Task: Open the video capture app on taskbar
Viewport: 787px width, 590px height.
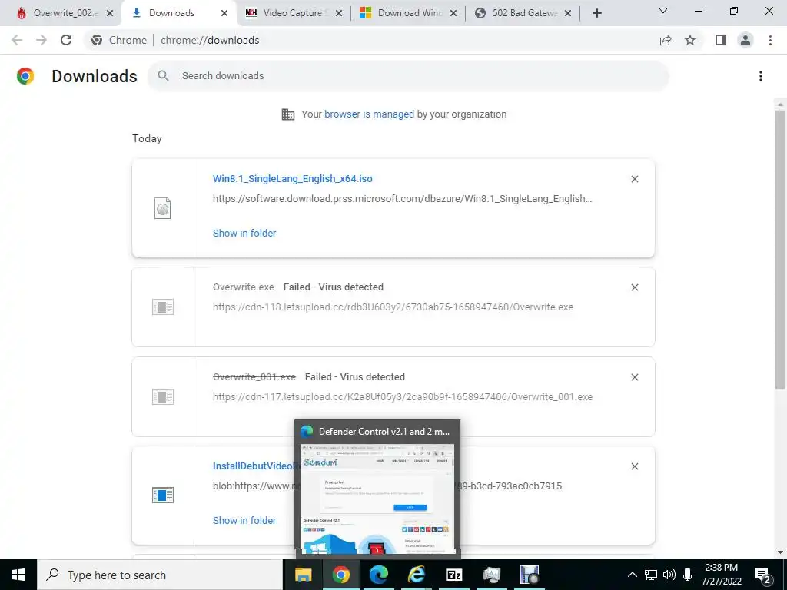Action: click(529, 575)
